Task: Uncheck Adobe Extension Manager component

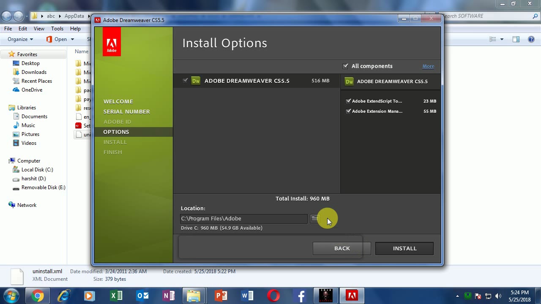Action: point(348,111)
